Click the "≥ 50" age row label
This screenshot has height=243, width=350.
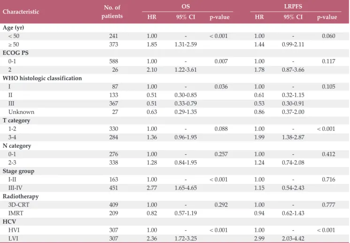(14, 45)
